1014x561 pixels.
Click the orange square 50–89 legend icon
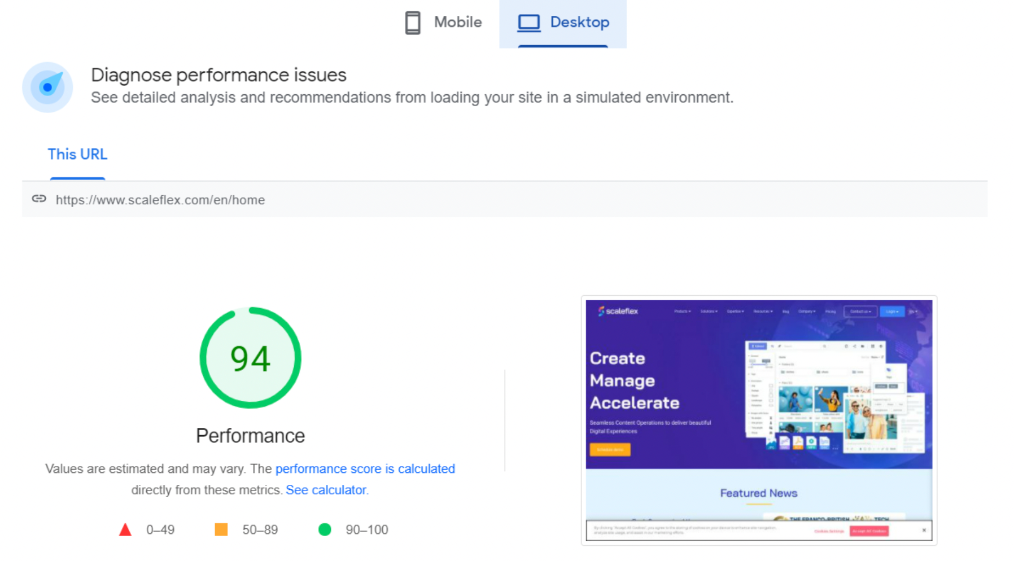221,529
